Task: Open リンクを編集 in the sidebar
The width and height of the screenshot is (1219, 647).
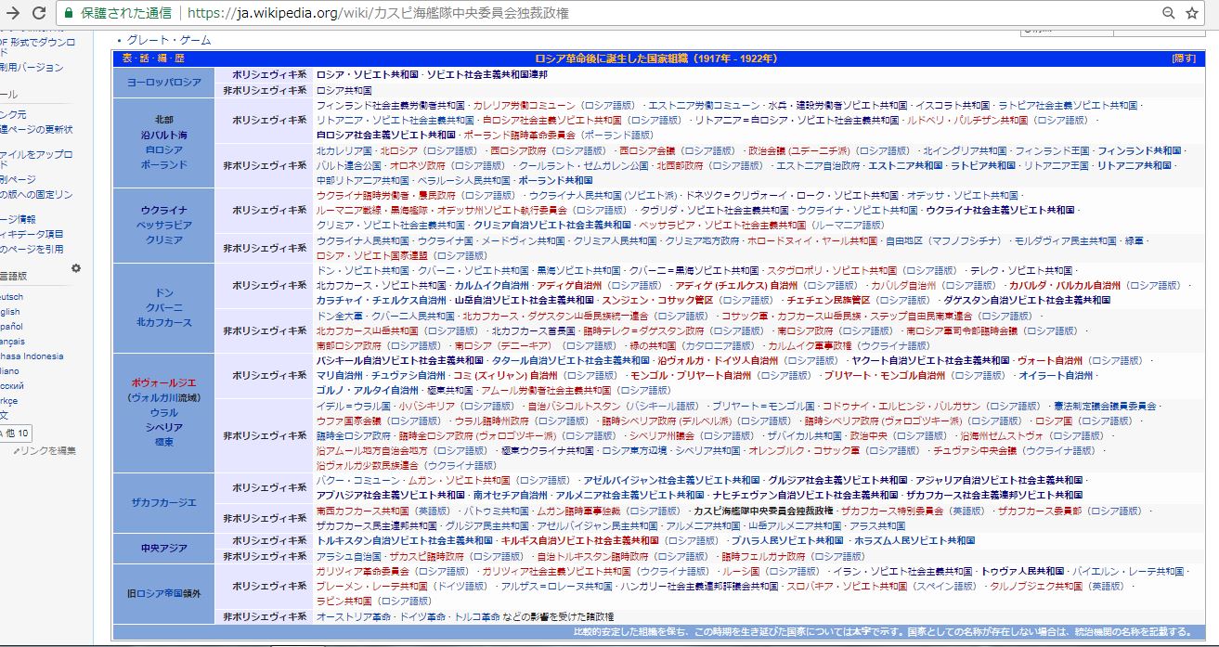Action: click(x=43, y=451)
